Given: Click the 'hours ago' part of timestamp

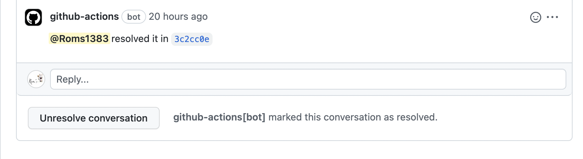Looking at the screenshot, I should (185, 17).
